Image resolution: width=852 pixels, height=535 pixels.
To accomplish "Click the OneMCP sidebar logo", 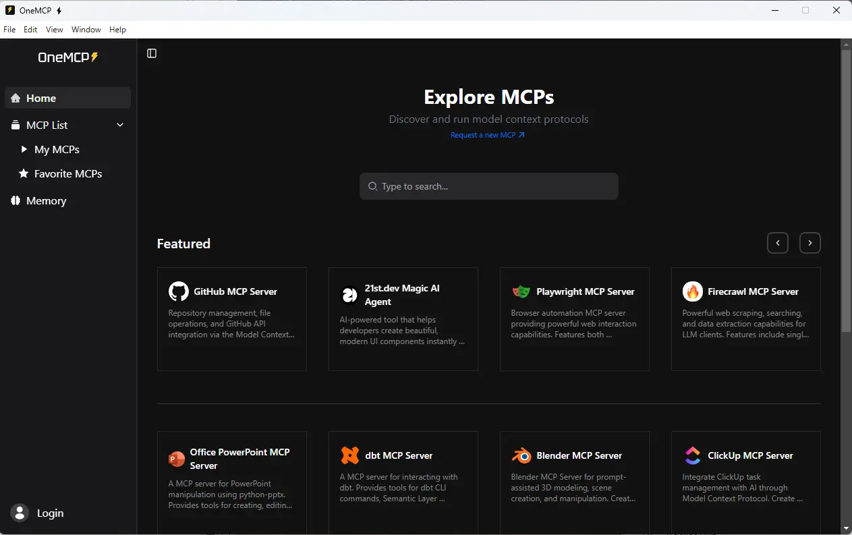I will click(68, 57).
